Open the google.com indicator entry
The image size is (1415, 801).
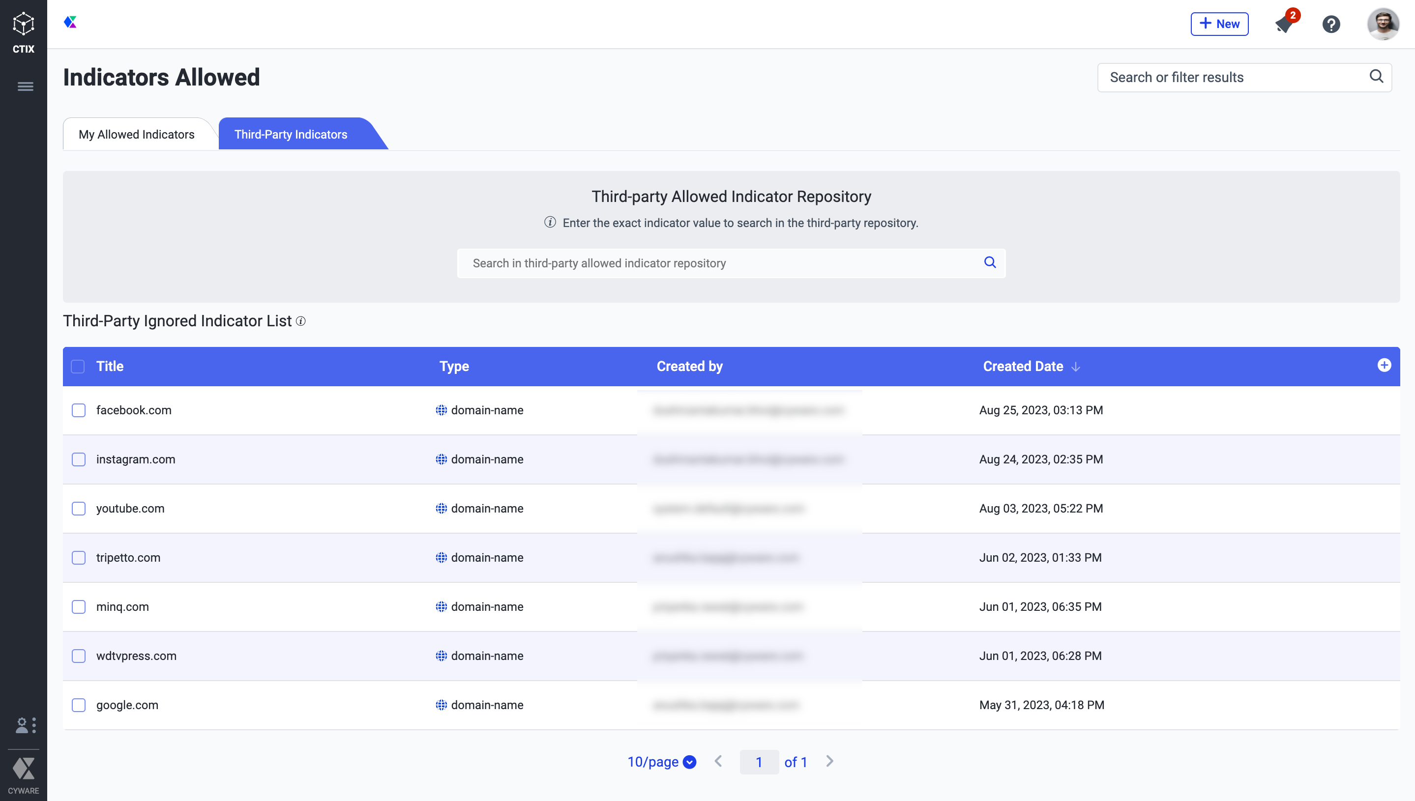point(127,705)
